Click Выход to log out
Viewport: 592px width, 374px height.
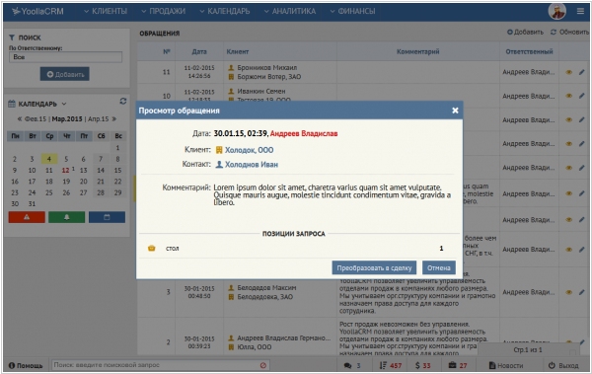(563, 366)
